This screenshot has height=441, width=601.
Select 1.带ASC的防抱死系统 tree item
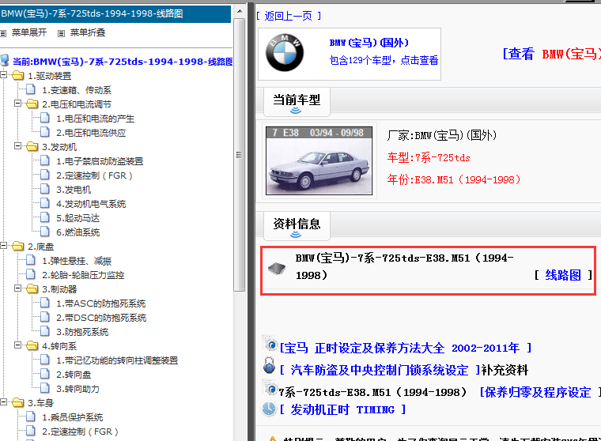point(101,303)
